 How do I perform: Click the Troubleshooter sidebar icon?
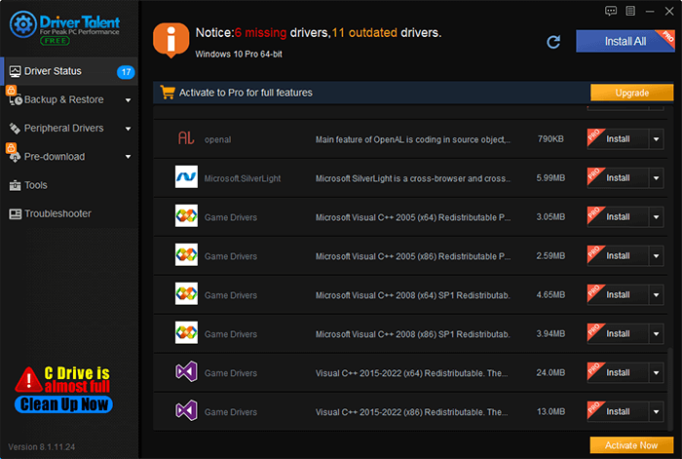tap(16, 213)
